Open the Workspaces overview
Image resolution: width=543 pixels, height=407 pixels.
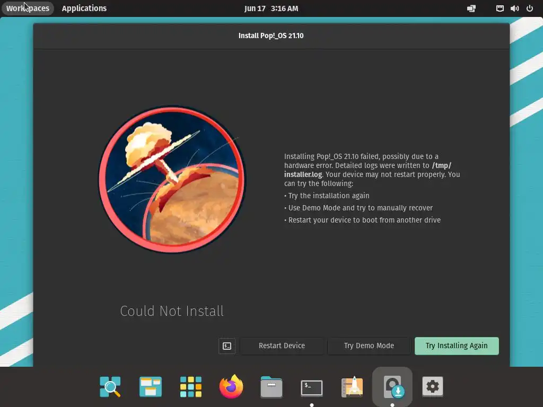point(28,8)
